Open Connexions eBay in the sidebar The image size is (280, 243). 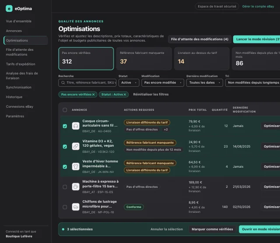[19, 106]
